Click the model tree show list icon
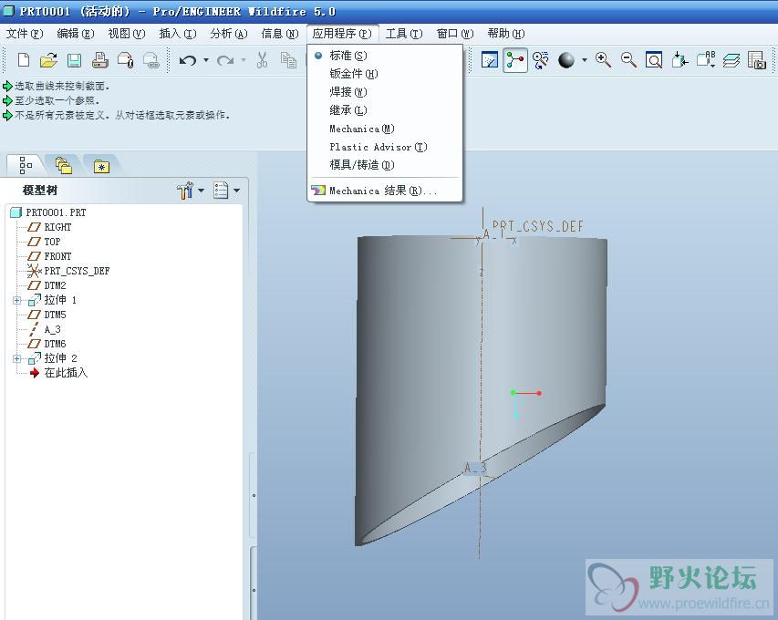Viewport: 778px width, 620px height. (x=221, y=191)
